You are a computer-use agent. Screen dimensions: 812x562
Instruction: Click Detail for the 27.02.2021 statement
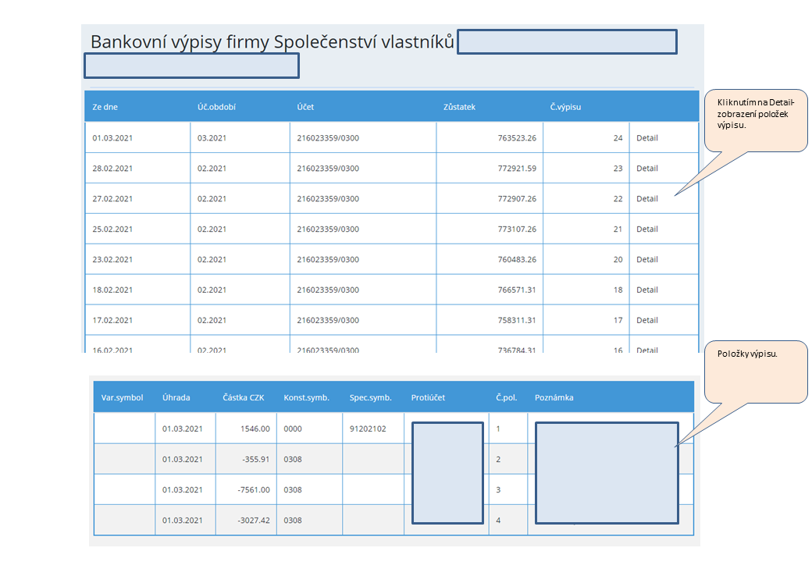point(646,199)
